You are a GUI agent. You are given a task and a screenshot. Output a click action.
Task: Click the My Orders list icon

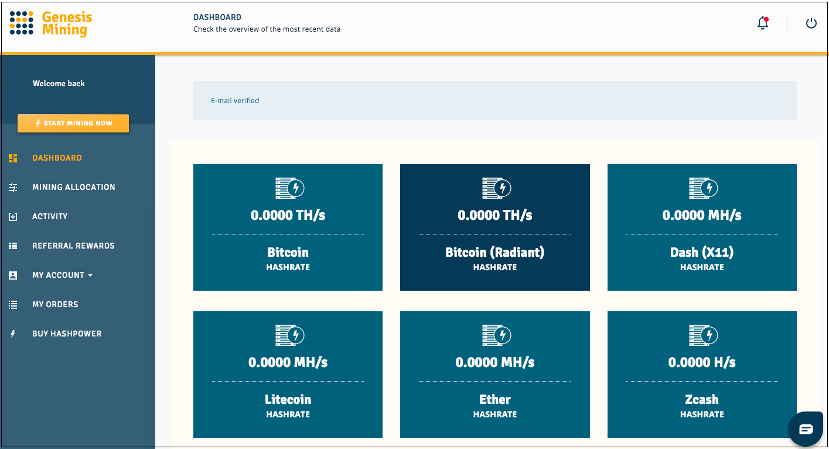(13, 304)
